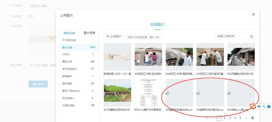Select the LOGO group
Viewport: 272px width, 122px height.
79,54
